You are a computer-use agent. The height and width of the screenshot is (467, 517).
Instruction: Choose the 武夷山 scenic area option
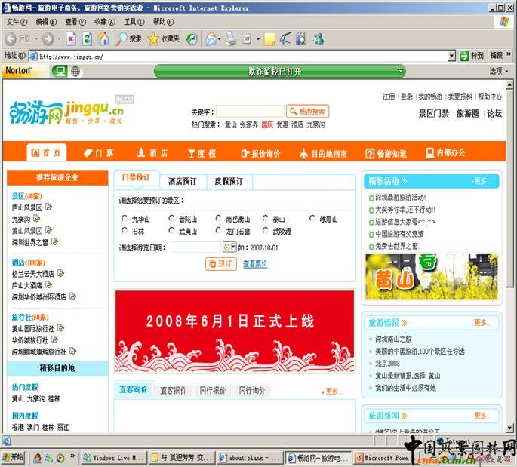pyautogui.click(x=172, y=232)
